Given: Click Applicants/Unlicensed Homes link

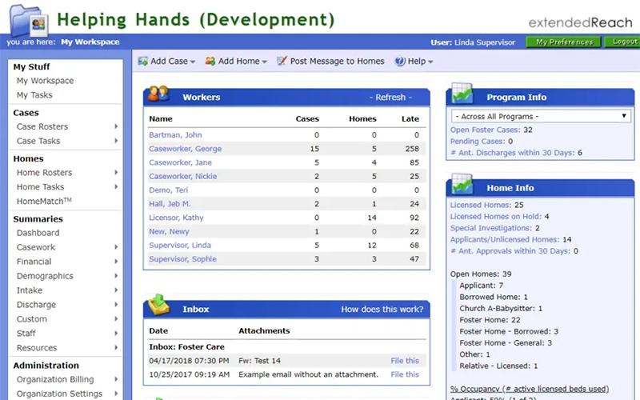Looking at the screenshot, I should [x=505, y=239].
